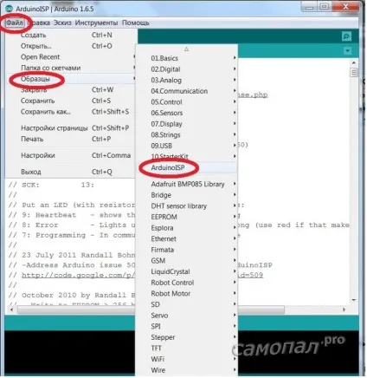Open EEPROM library examples
The width and height of the screenshot is (367, 378).
[x=187, y=217]
